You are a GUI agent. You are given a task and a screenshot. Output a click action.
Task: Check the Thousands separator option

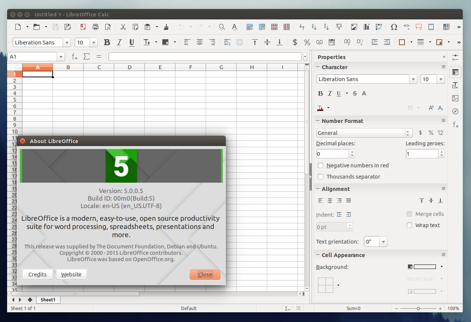pos(321,176)
